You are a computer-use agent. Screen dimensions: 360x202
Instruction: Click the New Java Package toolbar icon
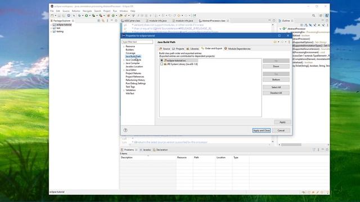click(x=109, y=16)
